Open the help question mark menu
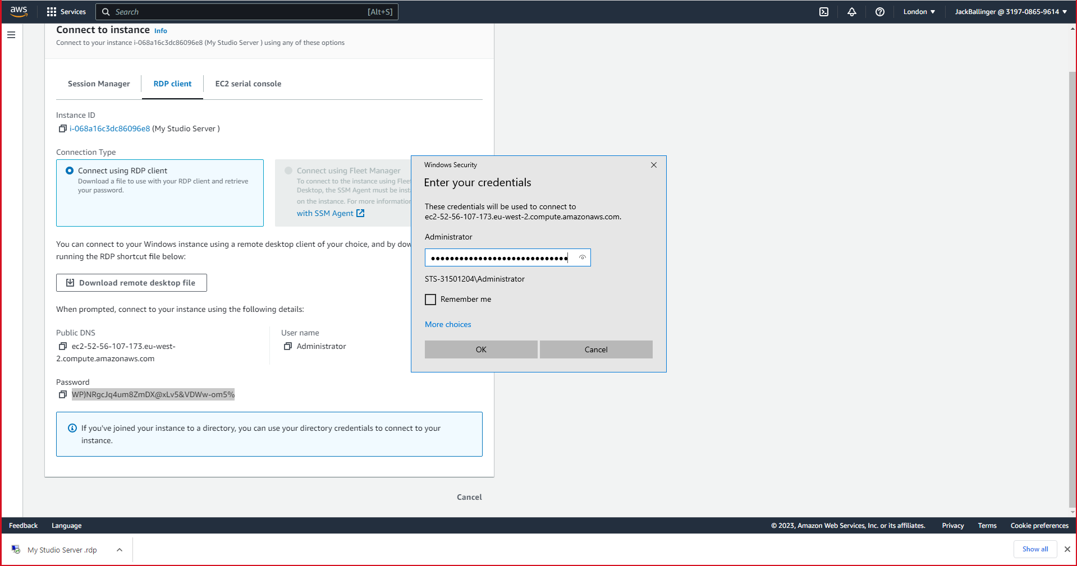The height and width of the screenshot is (566, 1077). tap(879, 12)
